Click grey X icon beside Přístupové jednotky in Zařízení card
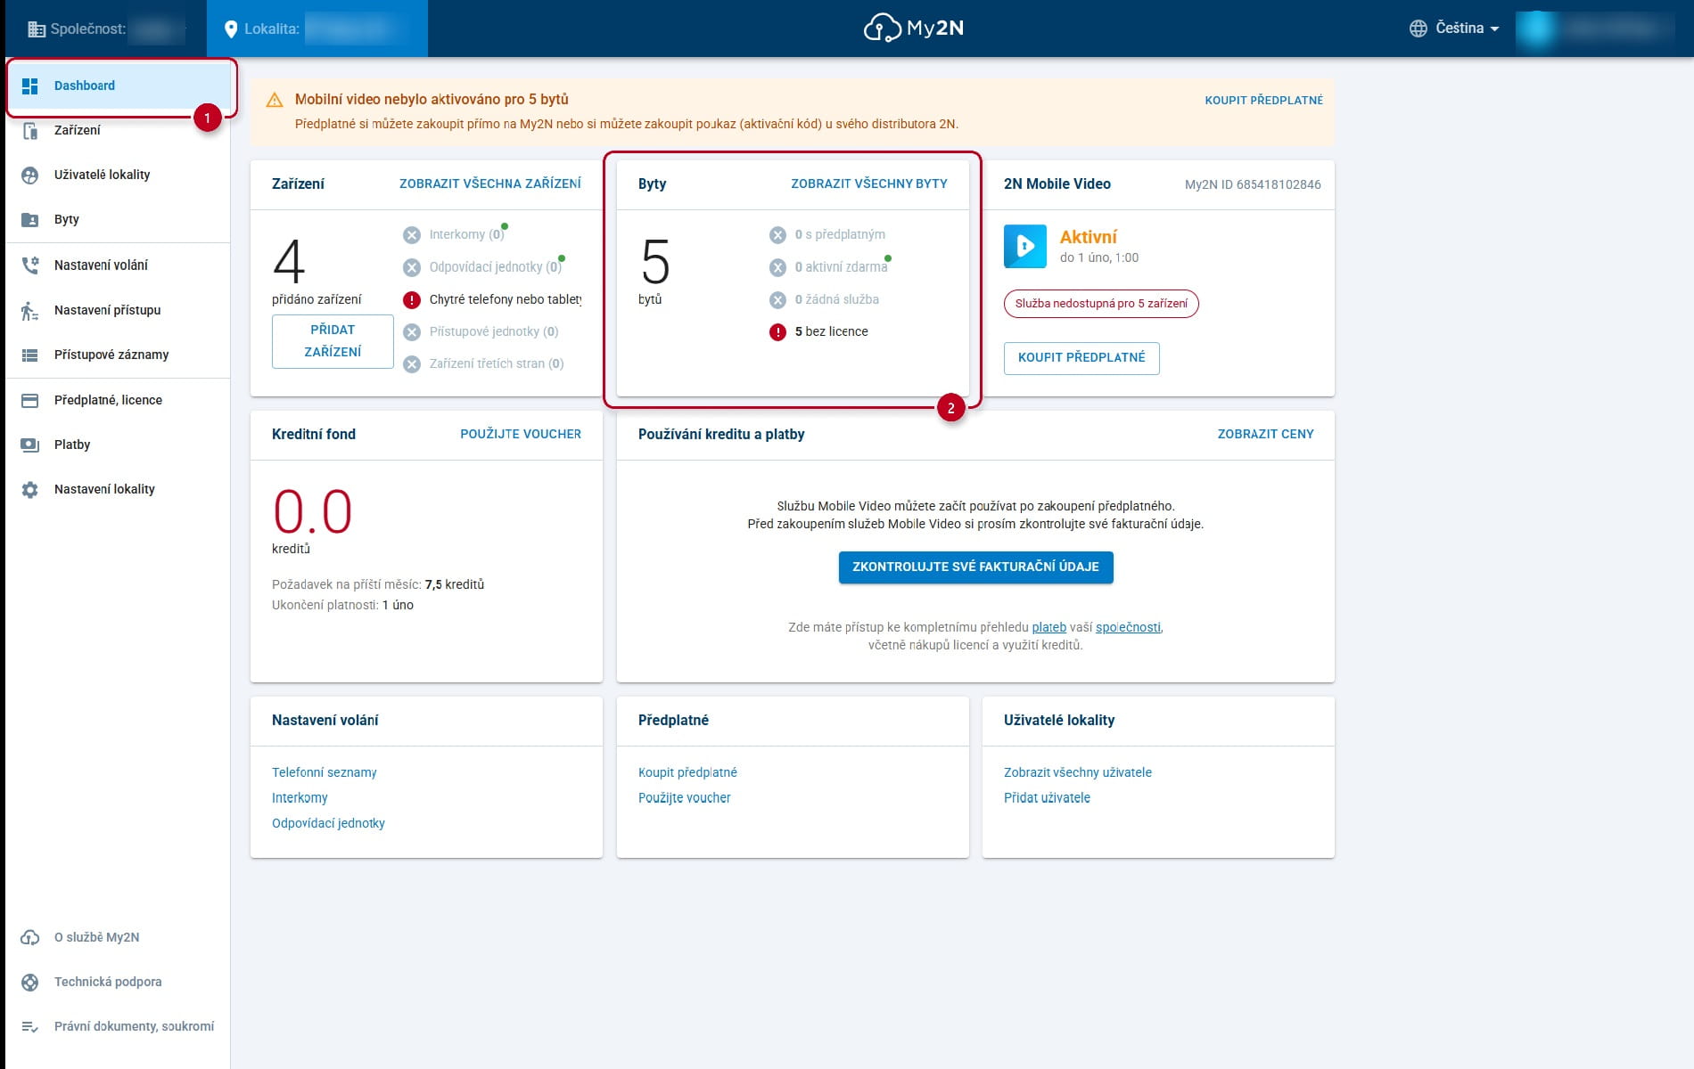 (x=411, y=332)
